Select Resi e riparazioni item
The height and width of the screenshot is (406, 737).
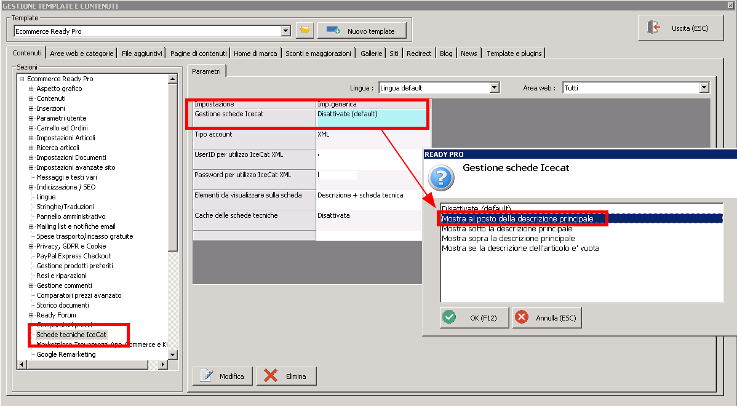[x=62, y=276]
